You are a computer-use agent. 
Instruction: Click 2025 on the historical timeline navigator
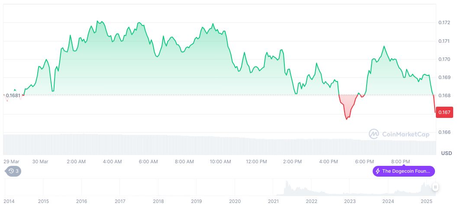427,201
